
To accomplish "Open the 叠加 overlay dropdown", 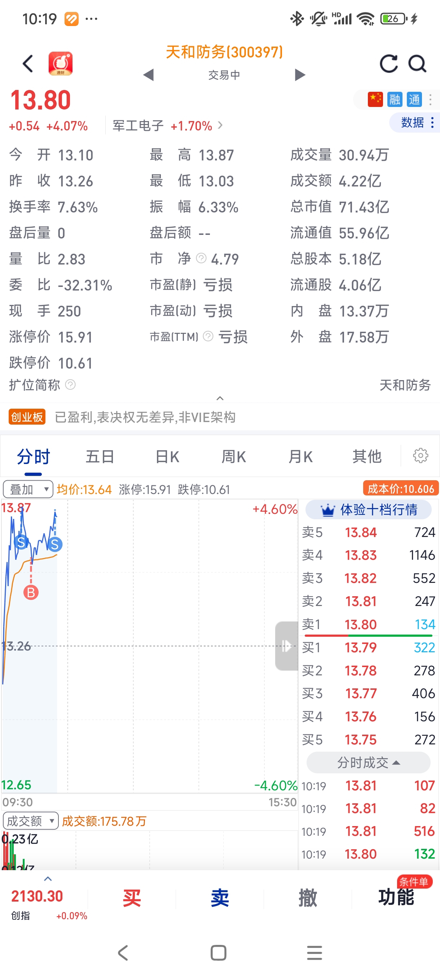I will tap(28, 489).
